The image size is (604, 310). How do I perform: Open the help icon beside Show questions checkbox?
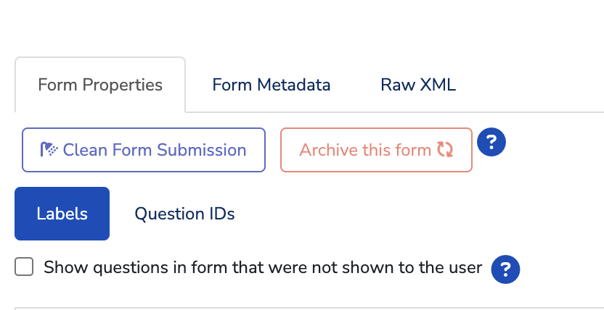[505, 269]
